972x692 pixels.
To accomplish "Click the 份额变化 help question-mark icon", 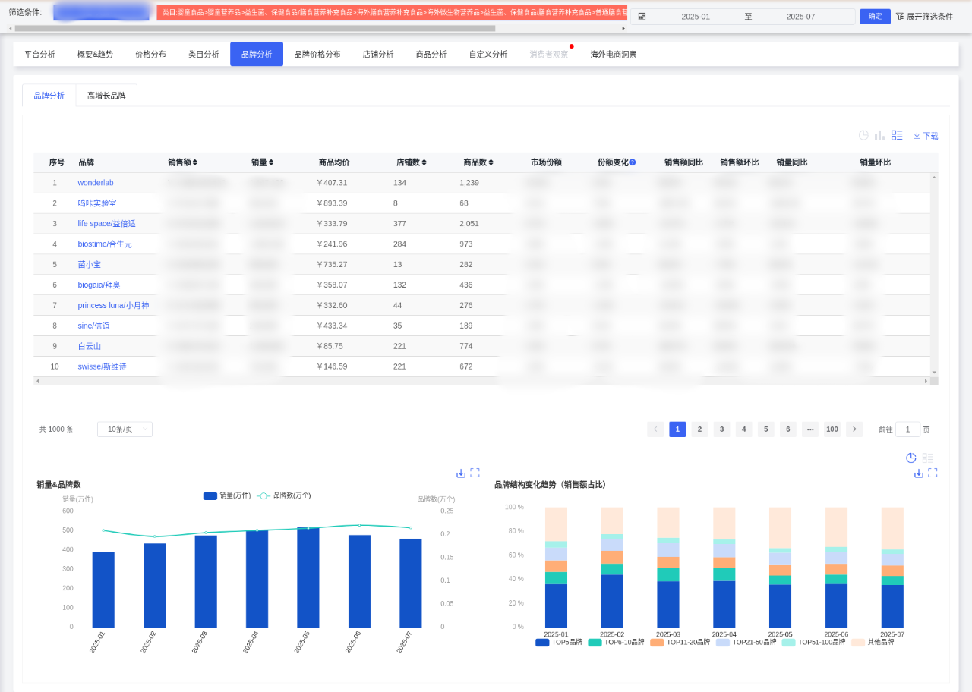I will coord(632,162).
